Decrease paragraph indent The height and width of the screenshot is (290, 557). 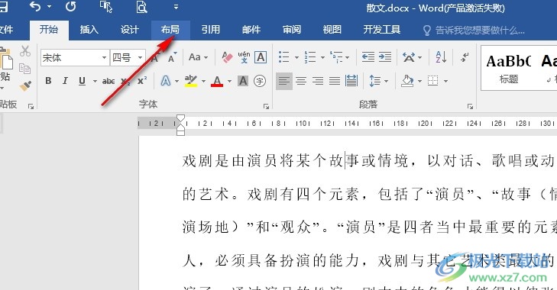(368, 56)
